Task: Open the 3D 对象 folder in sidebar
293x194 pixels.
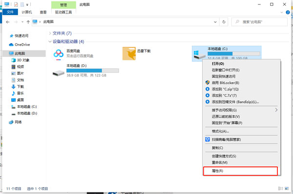Action: [21, 60]
